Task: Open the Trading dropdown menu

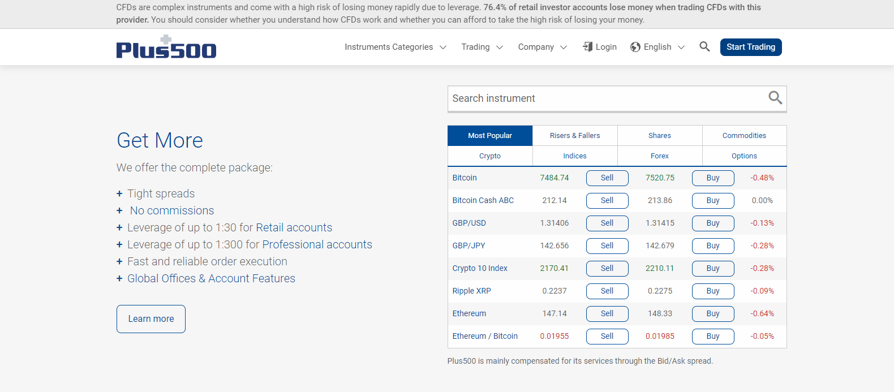Action: (x=482, y=47)
